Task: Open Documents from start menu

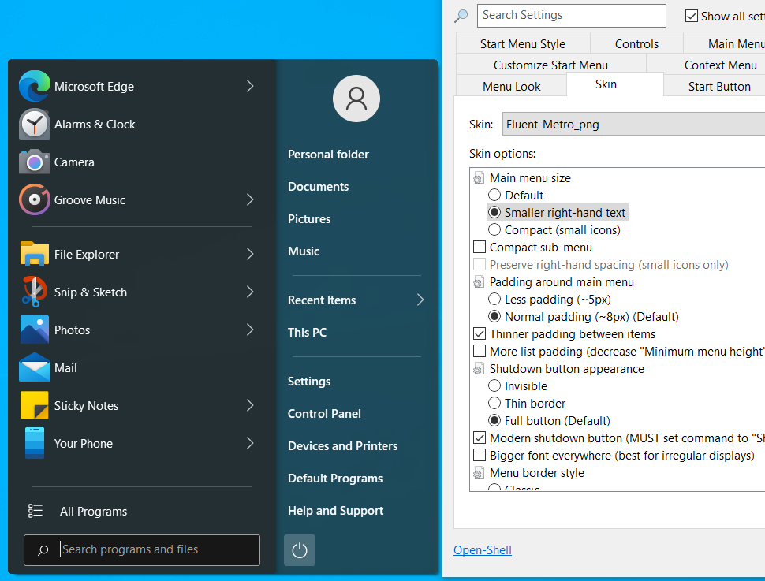Action: point(318,186)
